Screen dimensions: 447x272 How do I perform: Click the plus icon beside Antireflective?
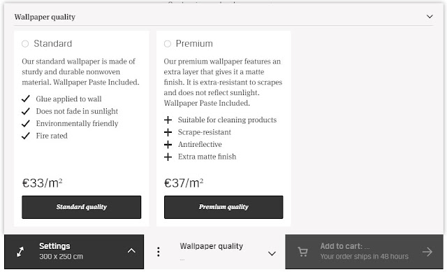pos(168,145)
